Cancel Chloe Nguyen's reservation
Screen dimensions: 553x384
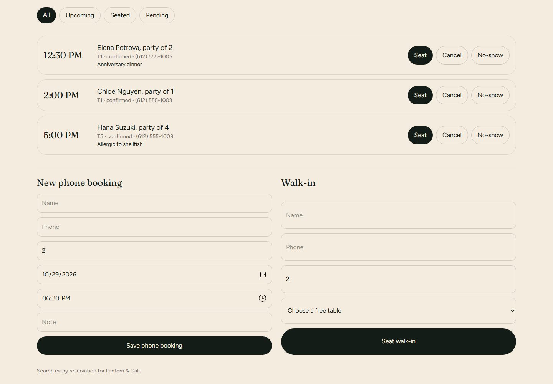click(x=452, y=95)
